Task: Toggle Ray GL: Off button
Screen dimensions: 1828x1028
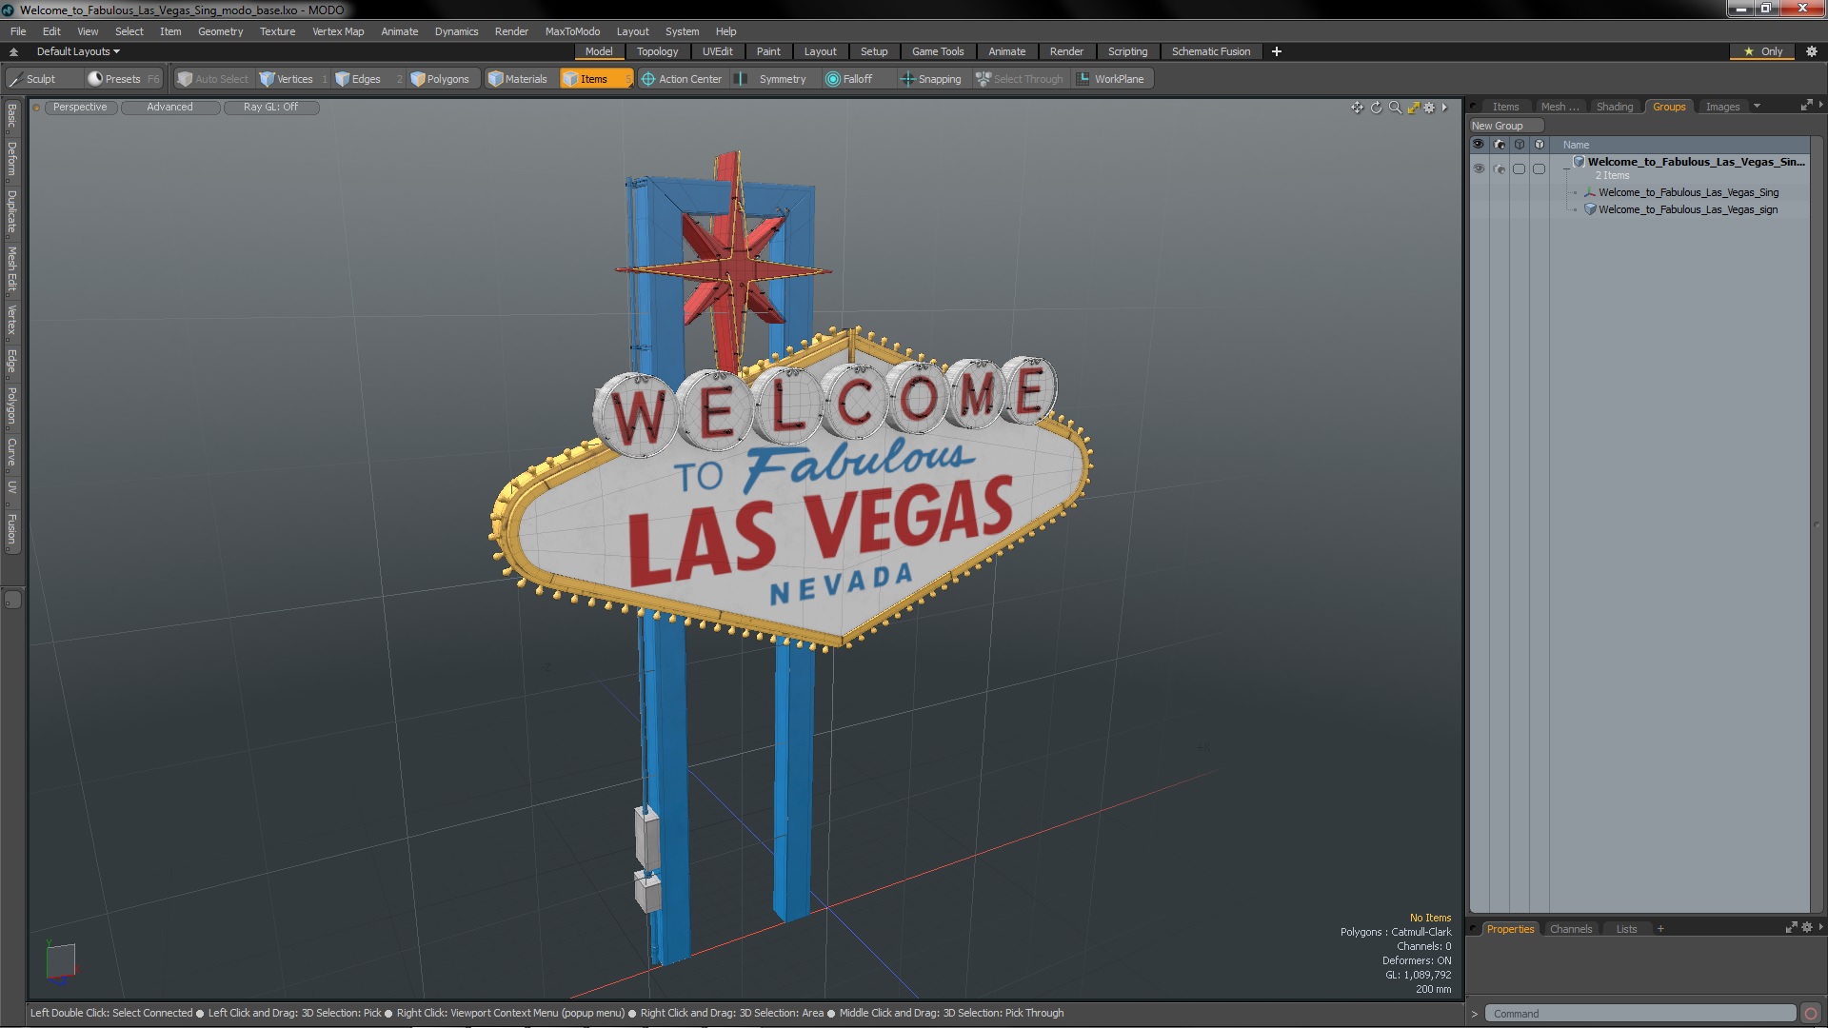Action: 270,108
